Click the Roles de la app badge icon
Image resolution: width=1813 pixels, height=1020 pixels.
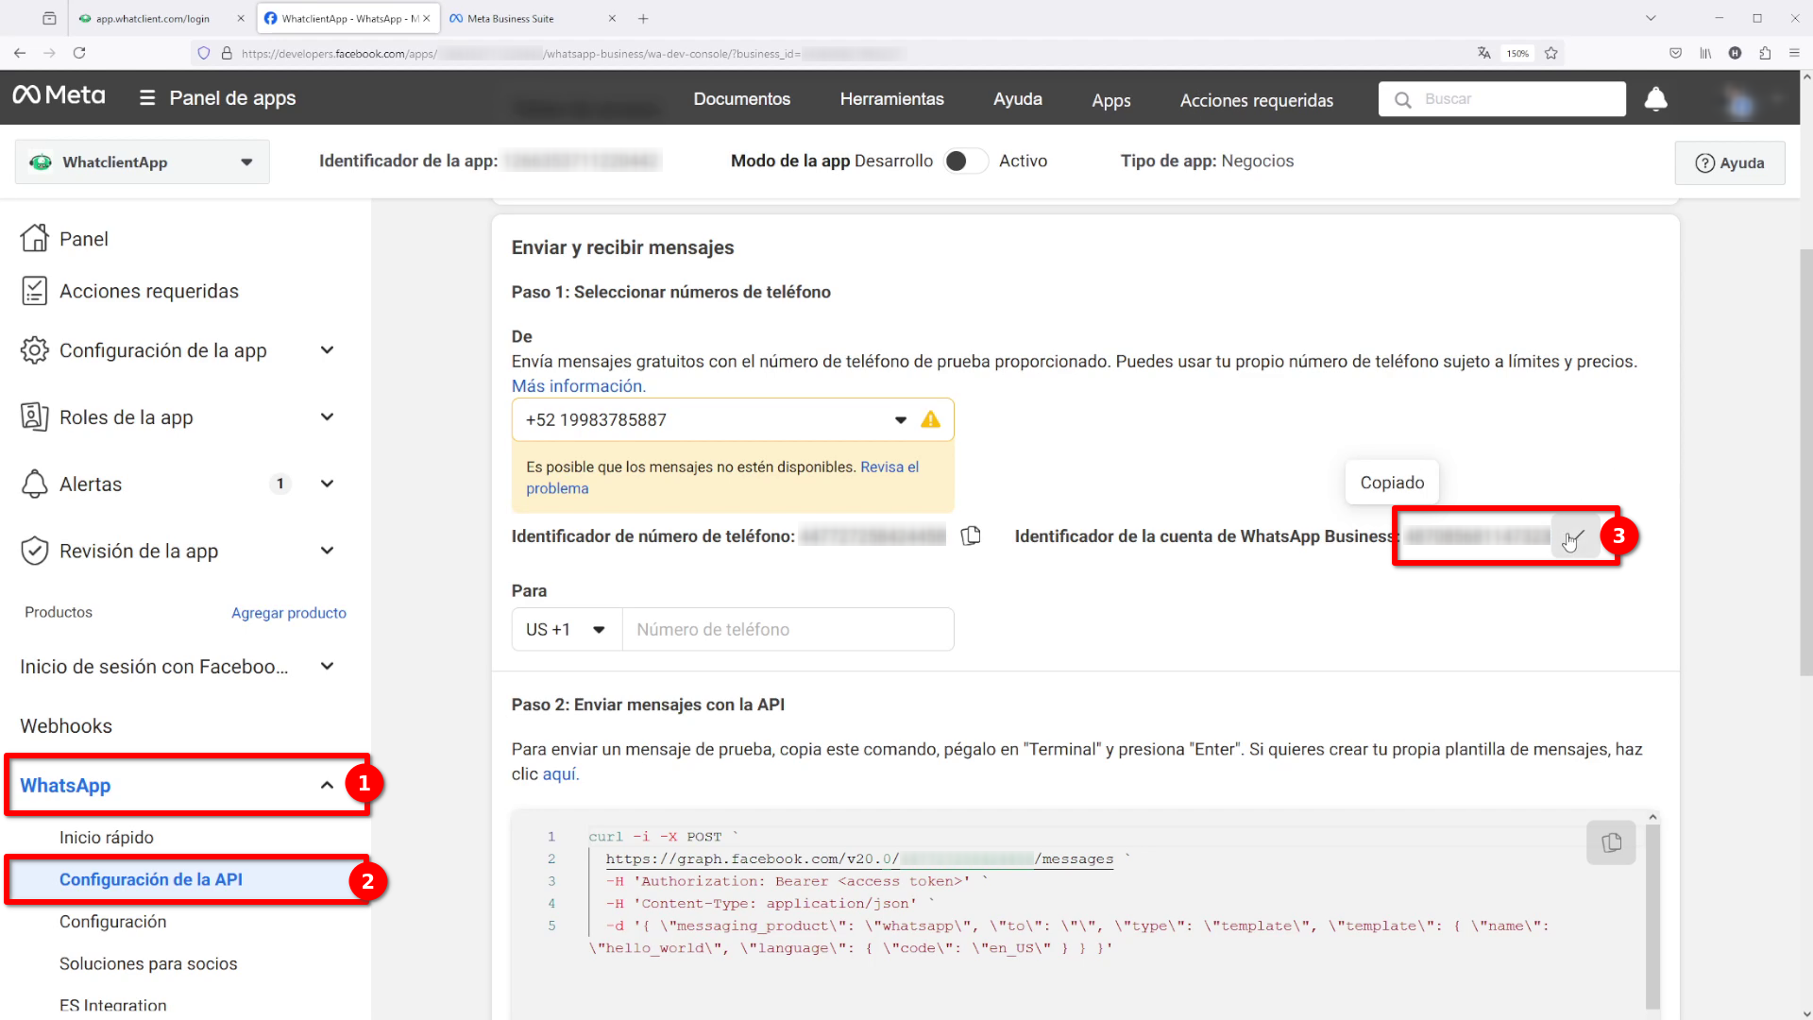coord(35,416)
